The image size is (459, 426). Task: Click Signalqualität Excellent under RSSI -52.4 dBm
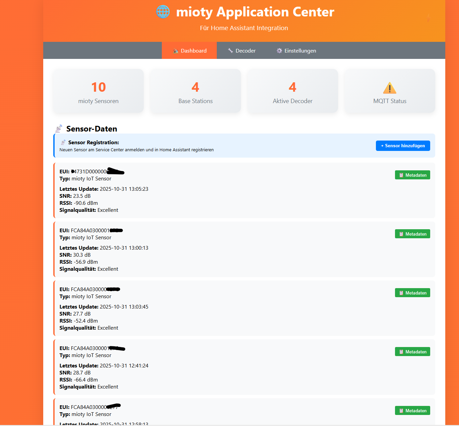point(89,328)
